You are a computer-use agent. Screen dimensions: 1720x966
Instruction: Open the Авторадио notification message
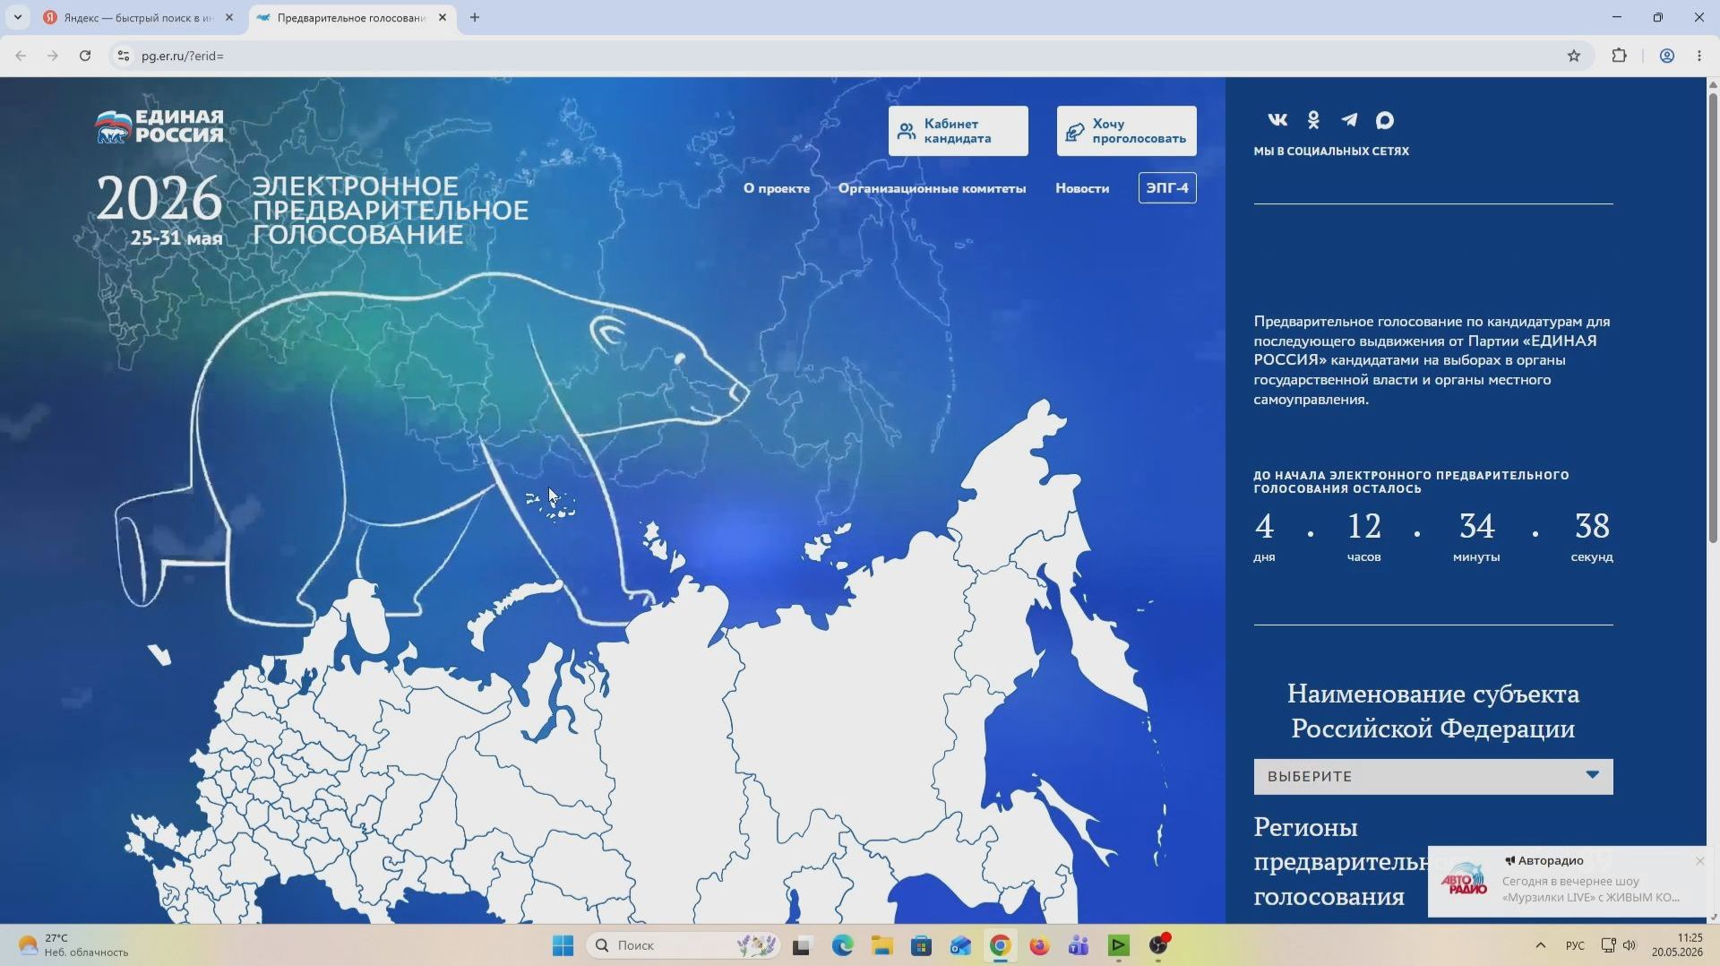pyautogui.click(x=1568, y=882)
